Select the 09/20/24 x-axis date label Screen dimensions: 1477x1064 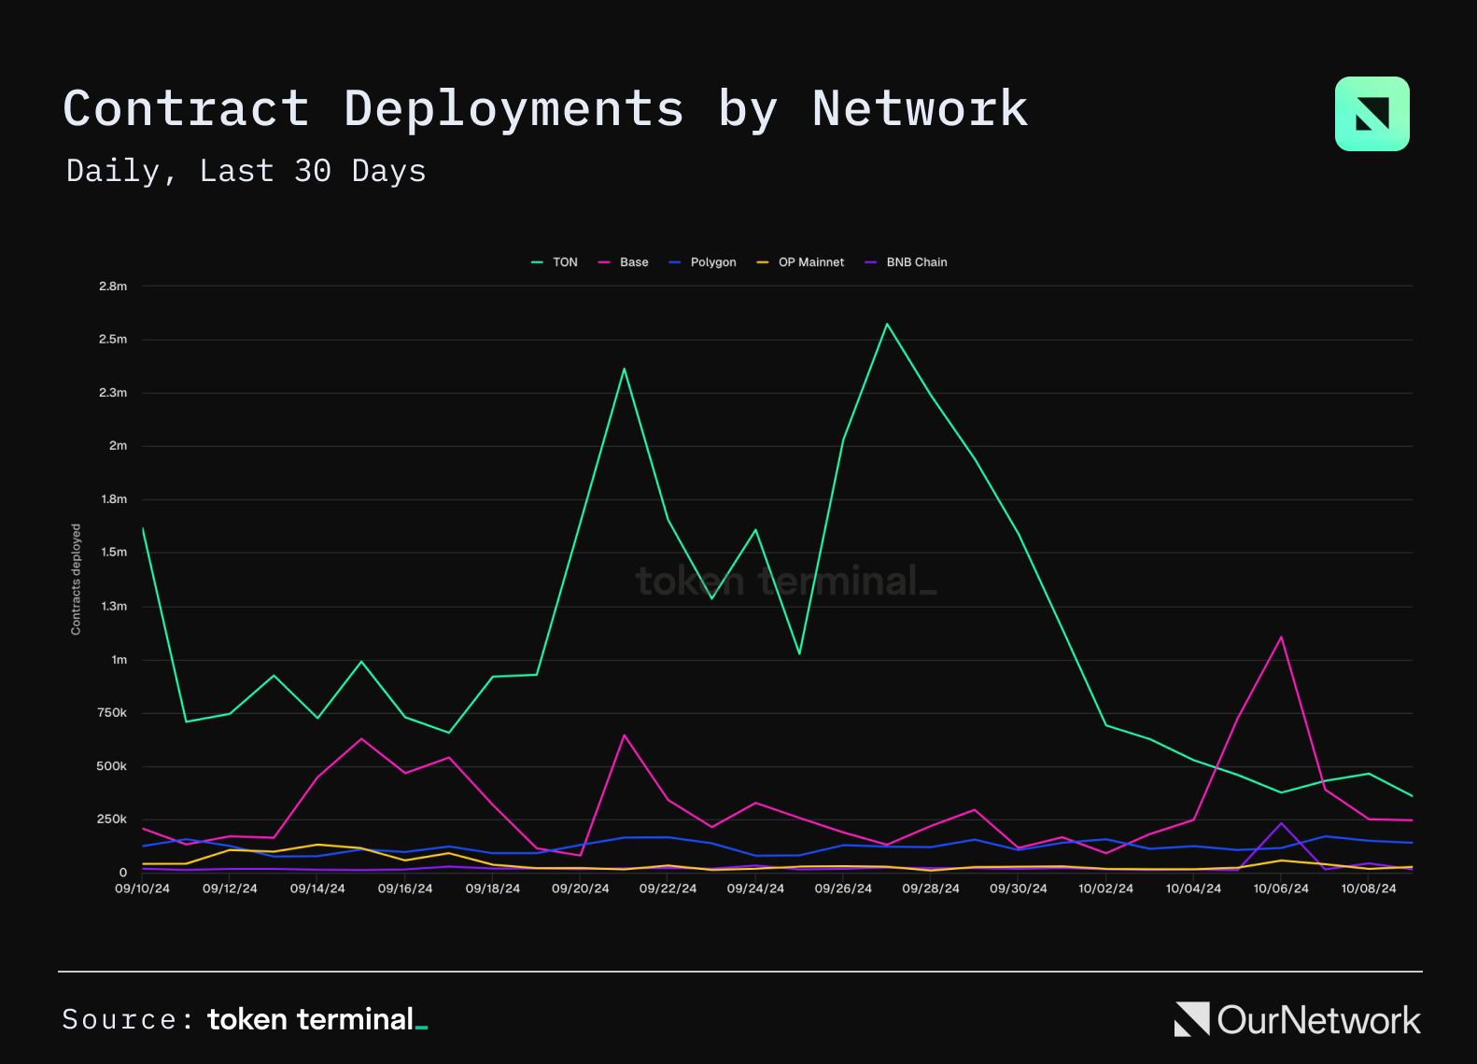[x=580, y=889]
